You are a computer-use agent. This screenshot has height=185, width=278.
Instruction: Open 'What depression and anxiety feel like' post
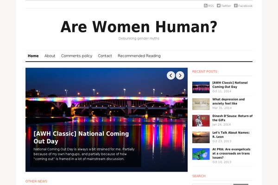pyautogui.click(x=228, y=101)
